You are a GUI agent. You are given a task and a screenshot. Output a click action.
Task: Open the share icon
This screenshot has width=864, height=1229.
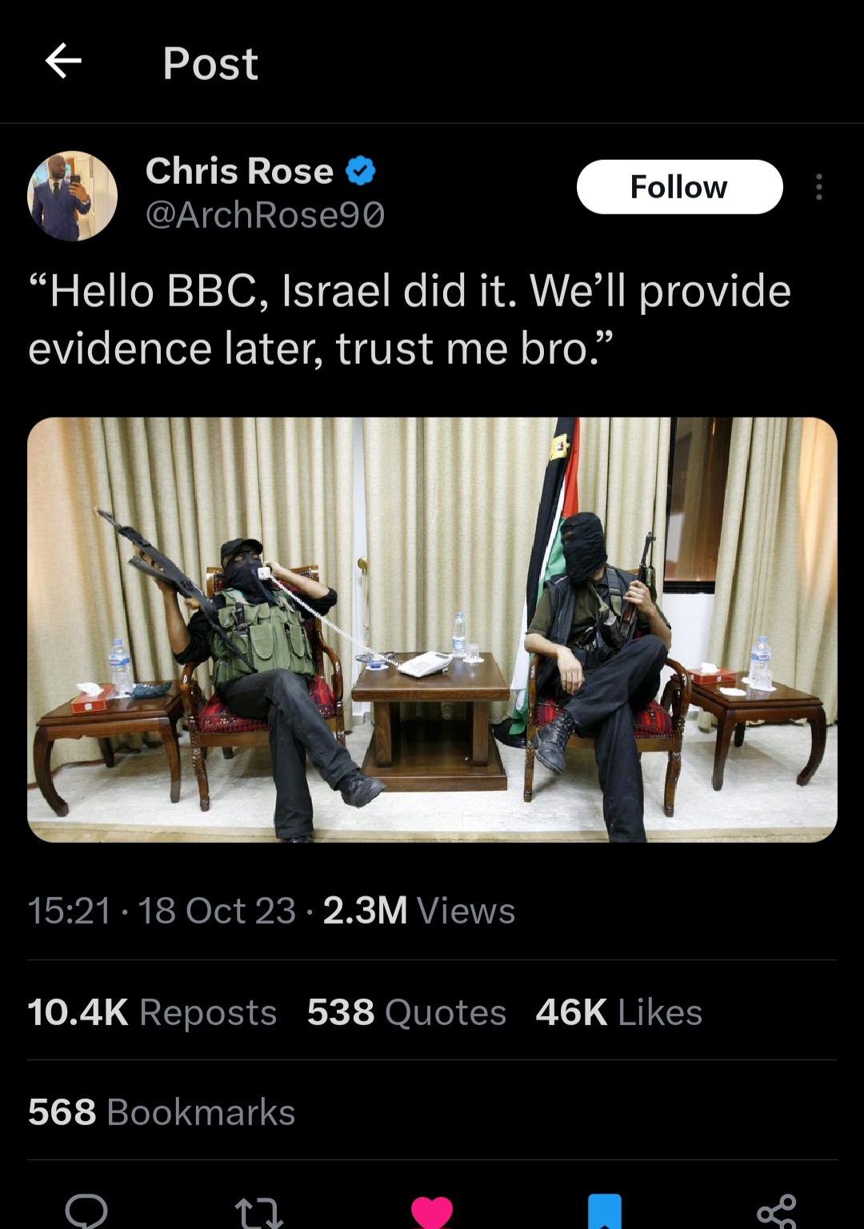tap(777, 1211)
